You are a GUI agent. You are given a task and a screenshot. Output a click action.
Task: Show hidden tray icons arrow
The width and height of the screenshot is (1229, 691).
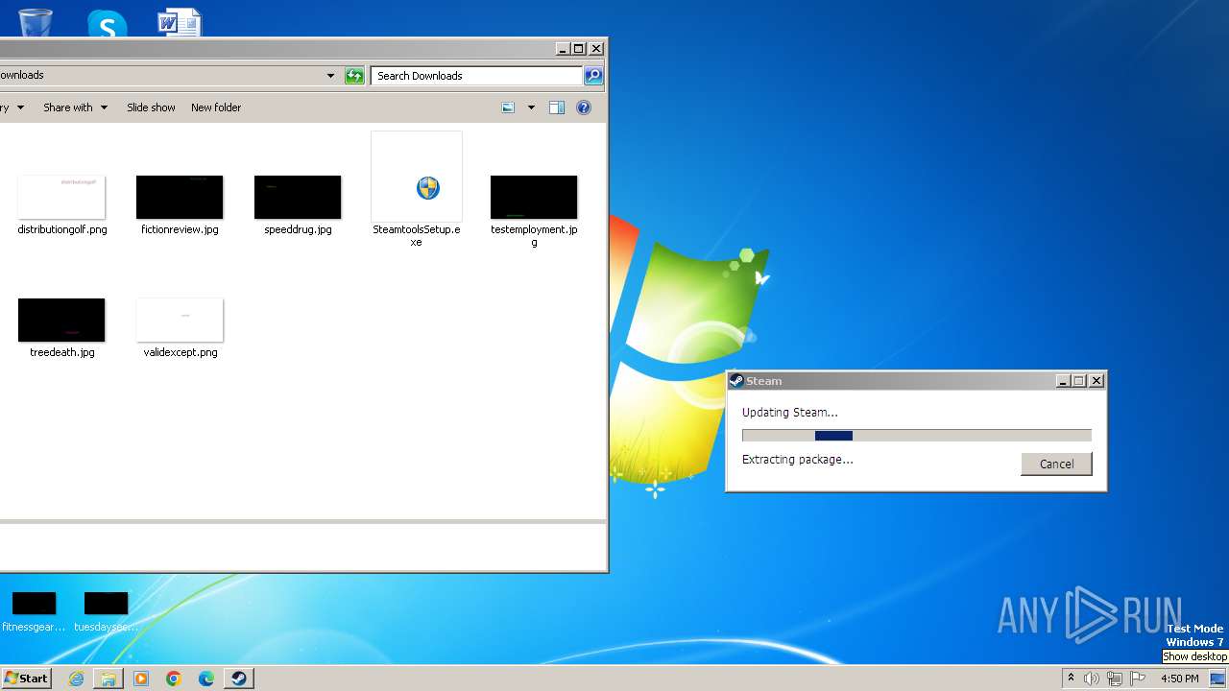(1071, 679)
